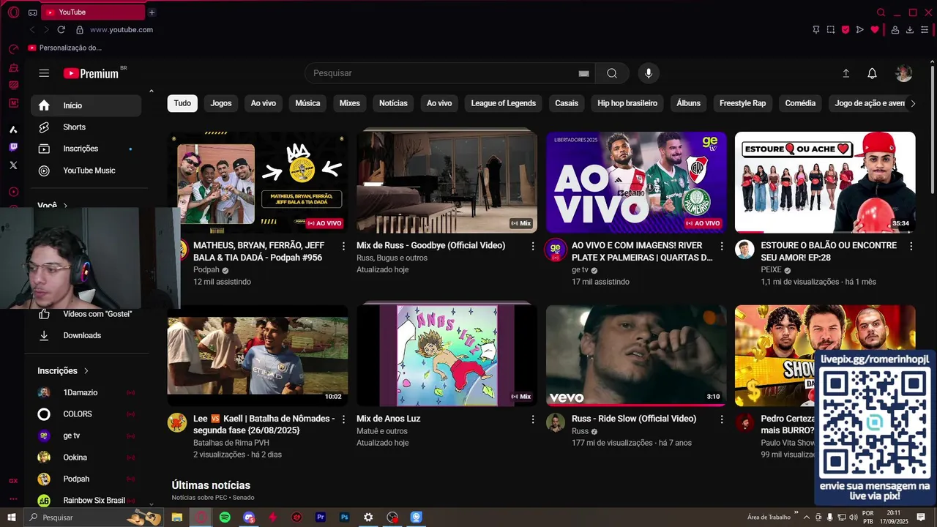Expand the Você section chevron

coord(65,206)
